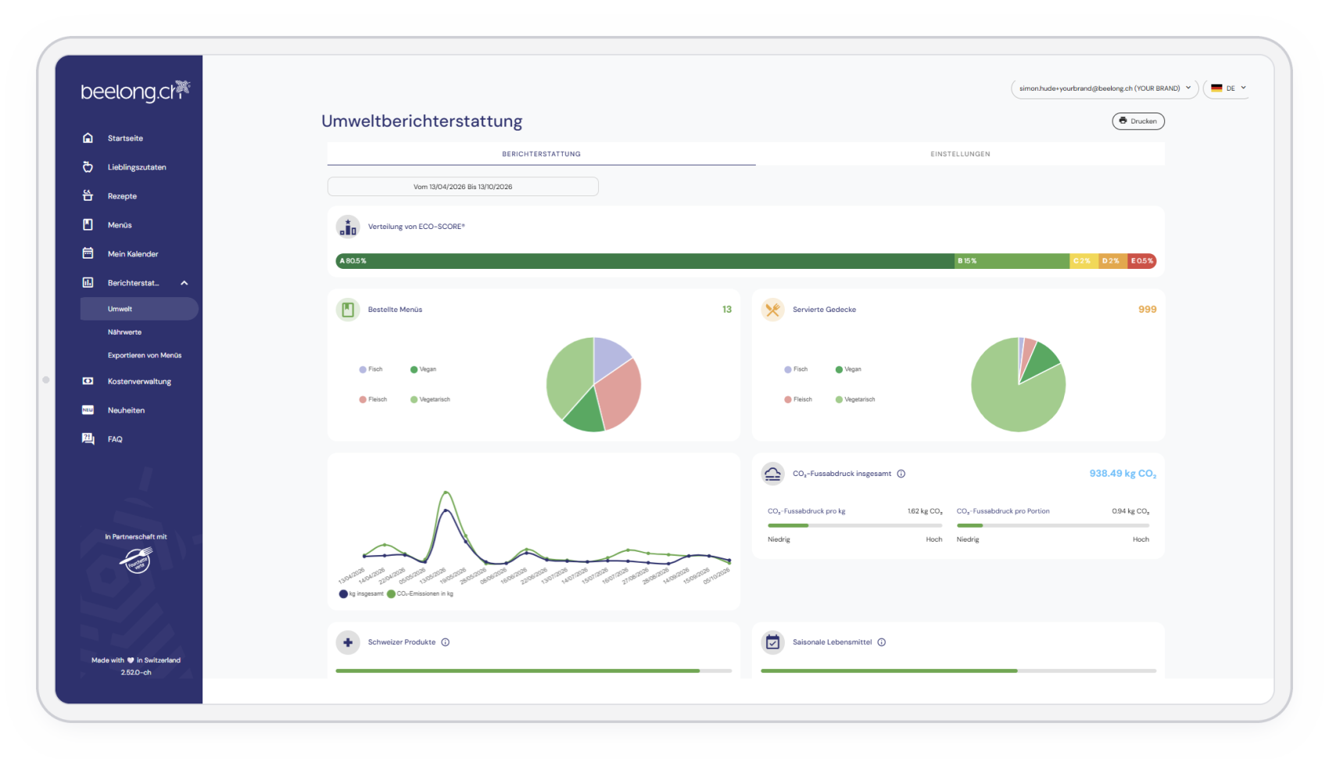This screenshot has width=1329, height=759.
Task: Click the Servierte Gedecke cutlery icon
Action: tap(772, 310)
